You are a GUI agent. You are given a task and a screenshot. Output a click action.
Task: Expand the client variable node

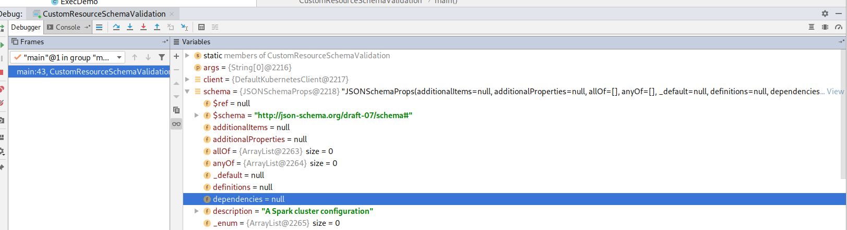187,80
